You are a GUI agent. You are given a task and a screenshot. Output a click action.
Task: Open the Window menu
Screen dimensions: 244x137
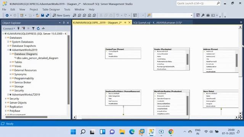79,10
